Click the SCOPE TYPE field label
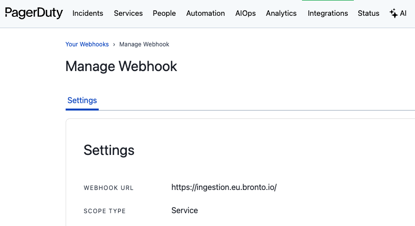Viewport: 415px width, 226px height. click(105, 211)
